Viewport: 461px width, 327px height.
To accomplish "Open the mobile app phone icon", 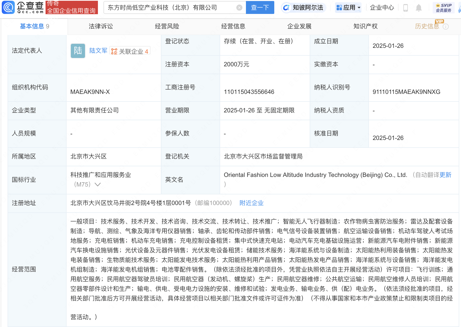I will click(405, 8).
